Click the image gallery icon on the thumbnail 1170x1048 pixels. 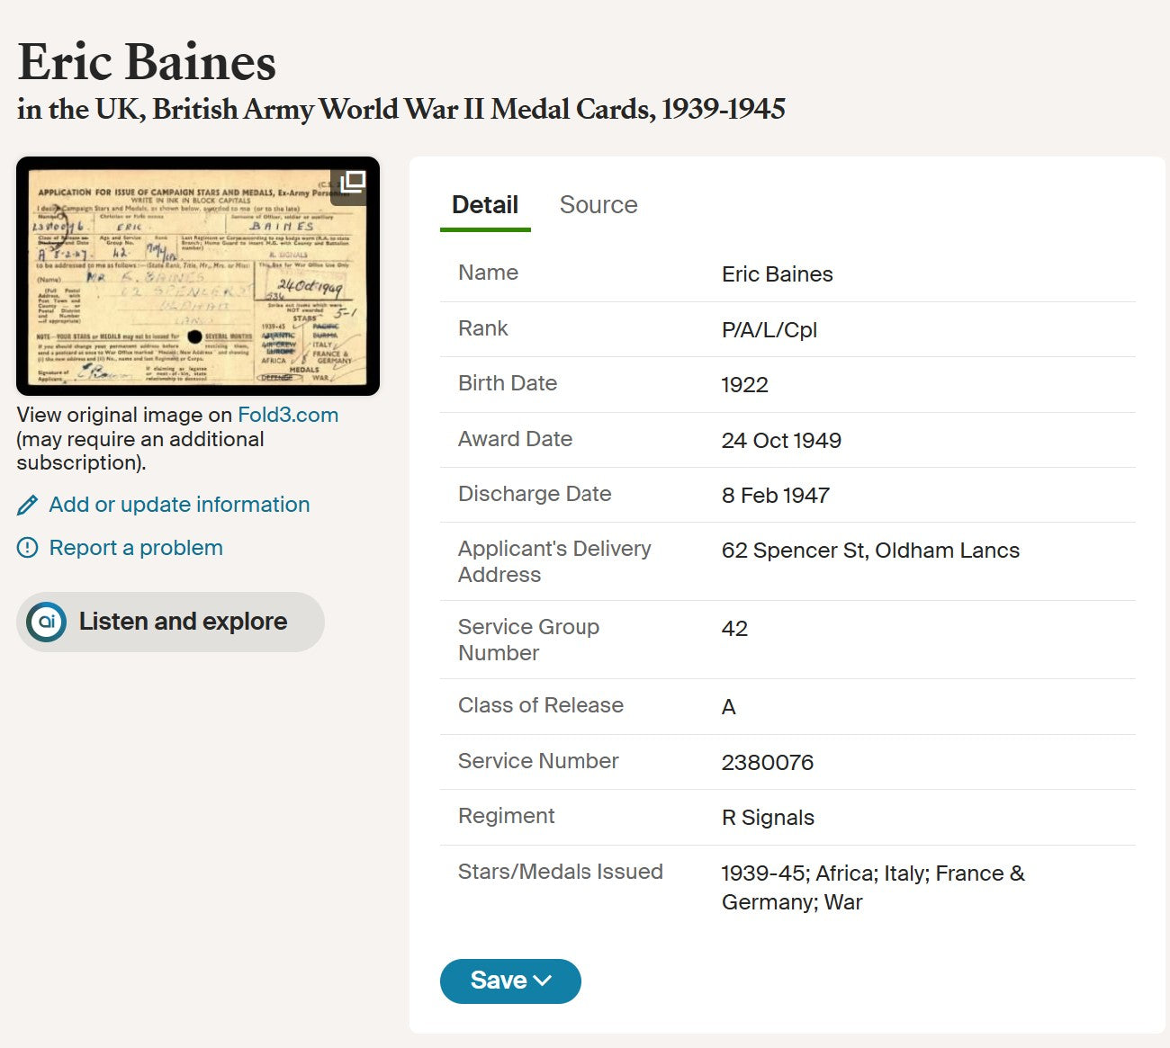pyautogui.click(x=353, y=182)
